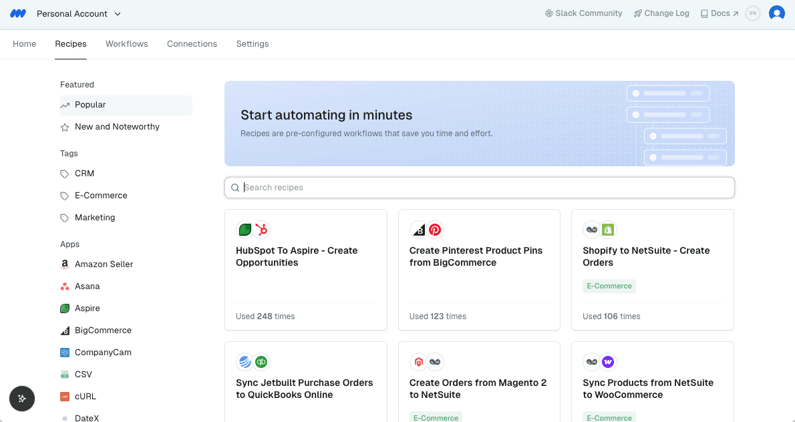795x422 pixels.
Task: Open the Change Log link
Action: (661, 13)
